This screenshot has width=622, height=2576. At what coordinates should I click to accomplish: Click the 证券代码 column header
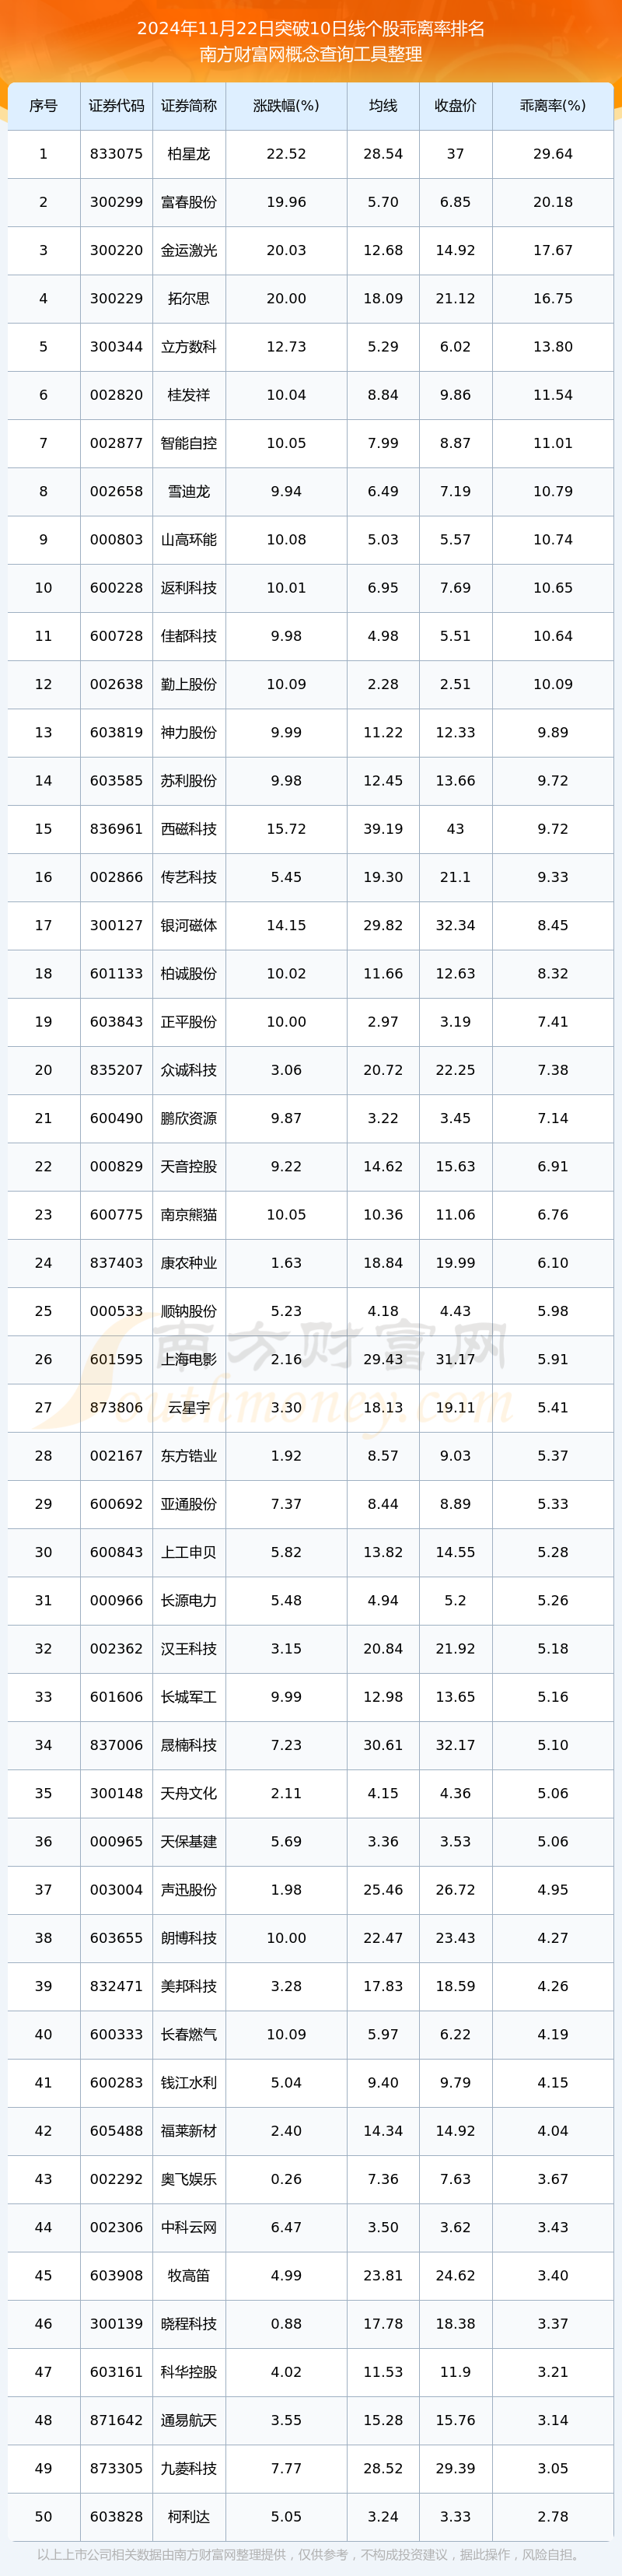point(116,106)
